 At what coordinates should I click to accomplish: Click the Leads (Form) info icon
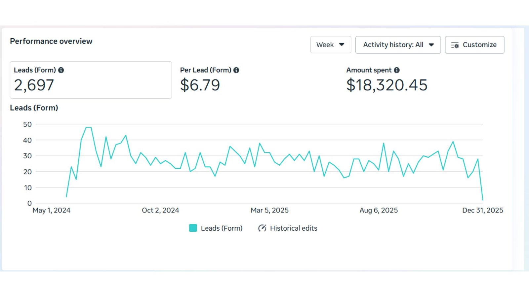[61, 70]
